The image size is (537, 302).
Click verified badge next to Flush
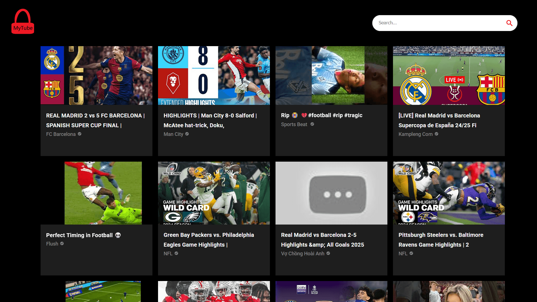click(x=62, y=244)
